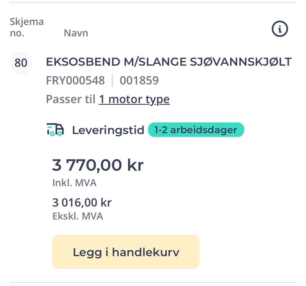Click the Ekskl. MVA label
The height and width of the screenshot is (286, 306).
(77, 216)
